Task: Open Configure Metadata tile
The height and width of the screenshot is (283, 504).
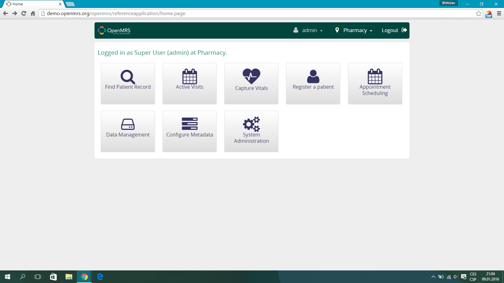Action: [x=189, y=131]
